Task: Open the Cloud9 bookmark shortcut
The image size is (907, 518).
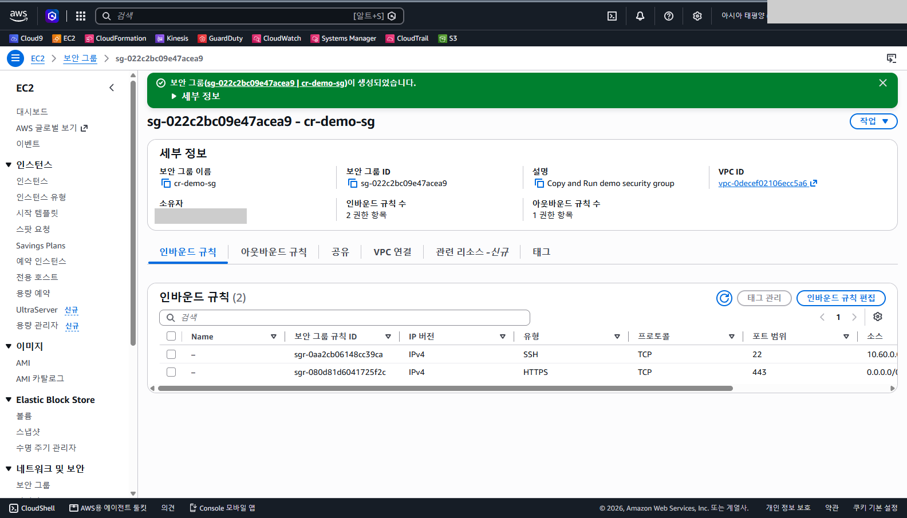Action: point(26,38)
